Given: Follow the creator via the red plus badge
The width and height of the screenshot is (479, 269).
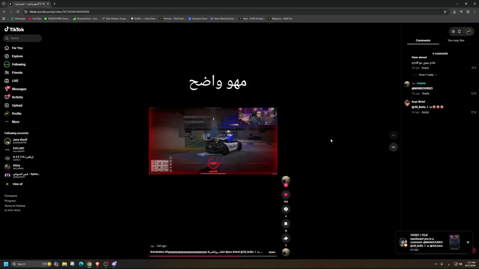Looking at the screenshot, I should click(286, 185).
